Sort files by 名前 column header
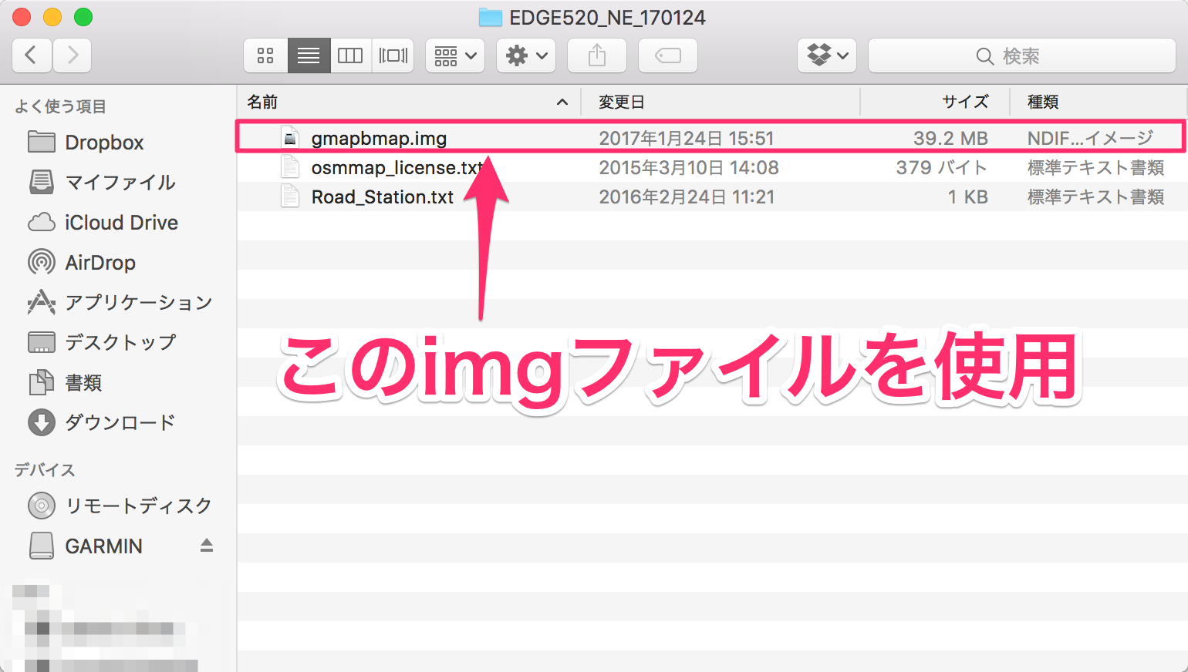This screenshot has width=1188, height=672. pos(262,102)
